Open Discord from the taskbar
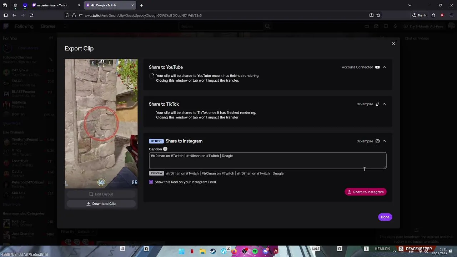Screen dimensions: 457x257 pyautogui.click(x=265, y=251)
